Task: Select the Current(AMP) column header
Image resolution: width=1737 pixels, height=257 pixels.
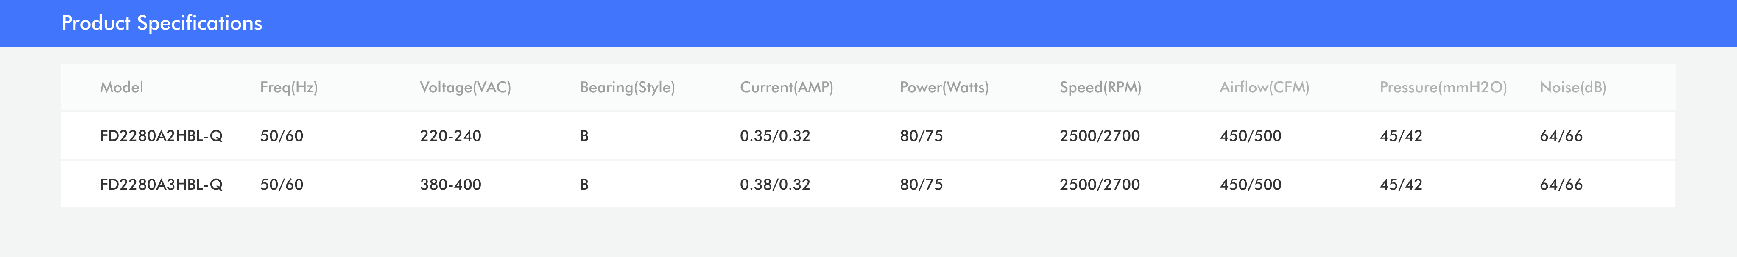Action: point(786,88)
